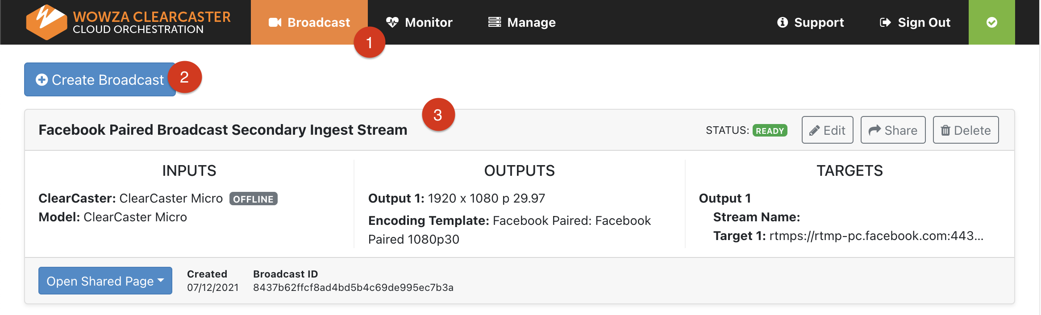The width and height of the screenshot is (1041, 315).
Task: Click the Facebook Paired Broadcast title
Action: [x=223, y=130]
